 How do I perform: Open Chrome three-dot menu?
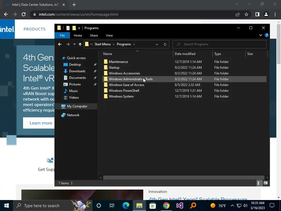coord(275,14)
